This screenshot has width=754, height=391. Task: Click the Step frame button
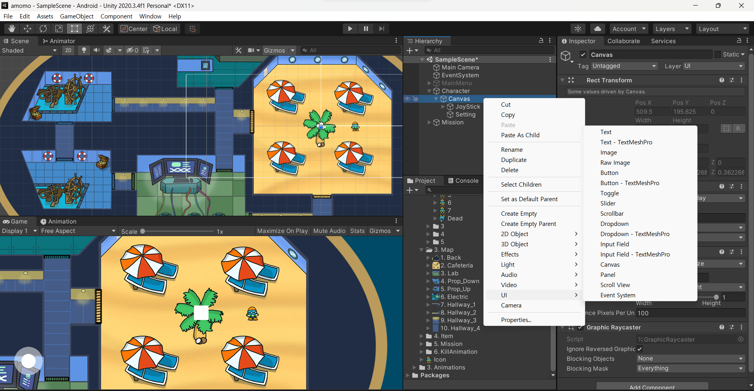click(x=381, y=29)
